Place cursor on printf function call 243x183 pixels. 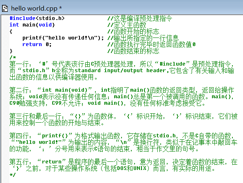(32, 38)
